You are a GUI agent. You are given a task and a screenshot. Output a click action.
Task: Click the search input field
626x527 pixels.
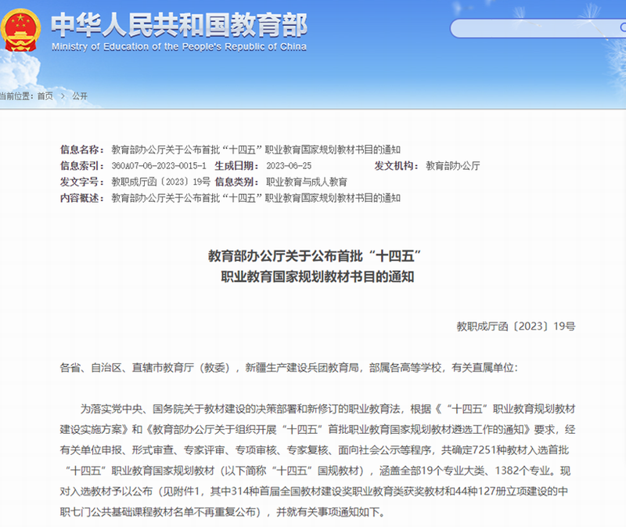coord(538,28)
